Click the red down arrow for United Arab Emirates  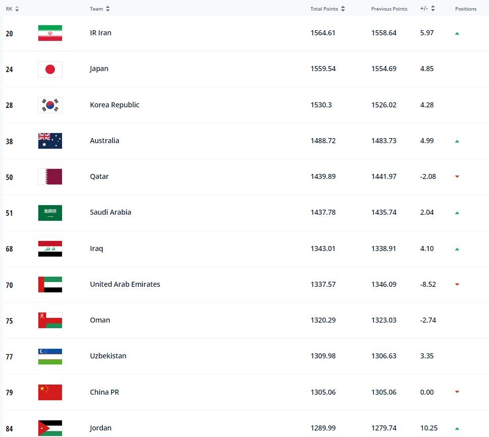pos(457,284)
